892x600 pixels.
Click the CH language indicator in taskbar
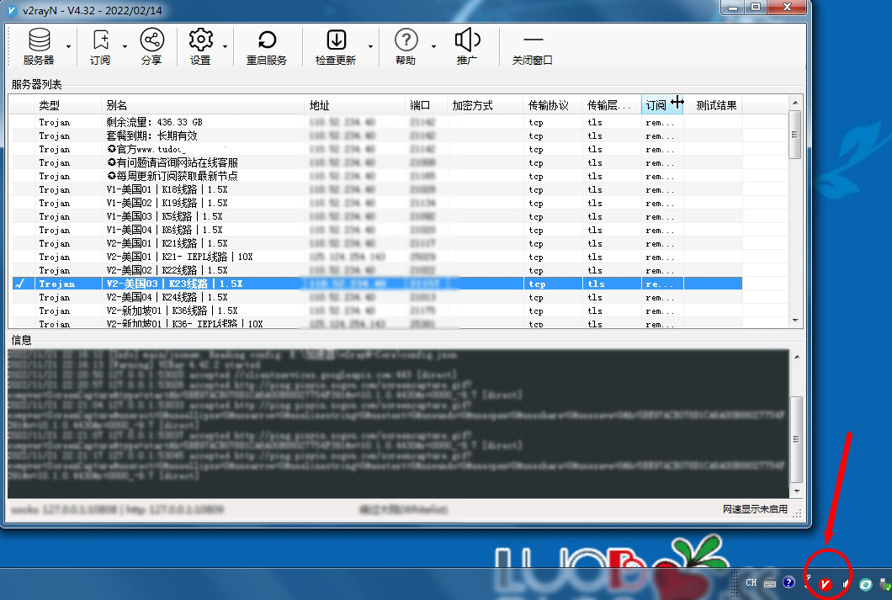point(751,583)
